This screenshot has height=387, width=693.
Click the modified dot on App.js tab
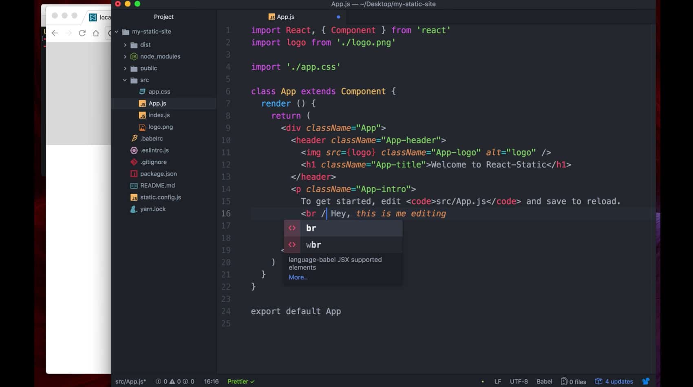click(x=338, y=17)
